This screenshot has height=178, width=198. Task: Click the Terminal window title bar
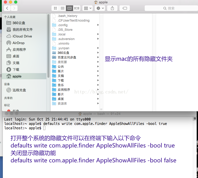[x=99, y=114]
